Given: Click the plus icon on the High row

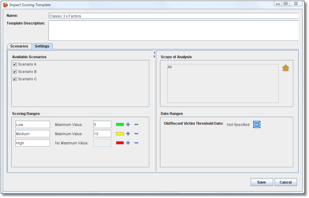Looking at the screenshot, I should (128, 143).
